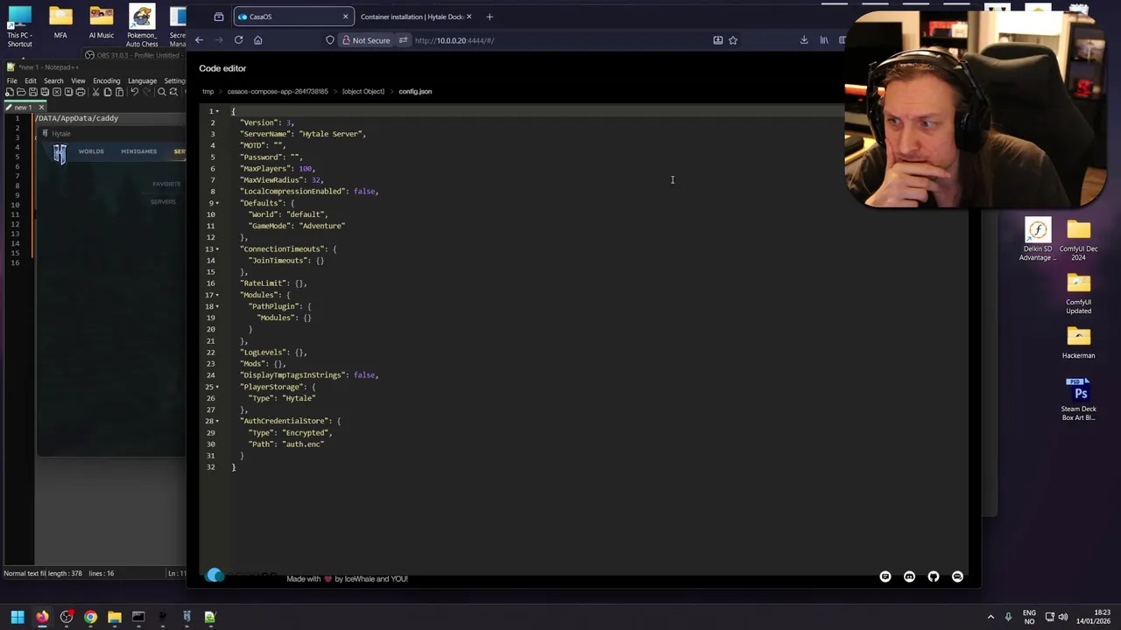Open the Not Secure site info
Viewport: 1121px width, 630px height.
(366, 40)
